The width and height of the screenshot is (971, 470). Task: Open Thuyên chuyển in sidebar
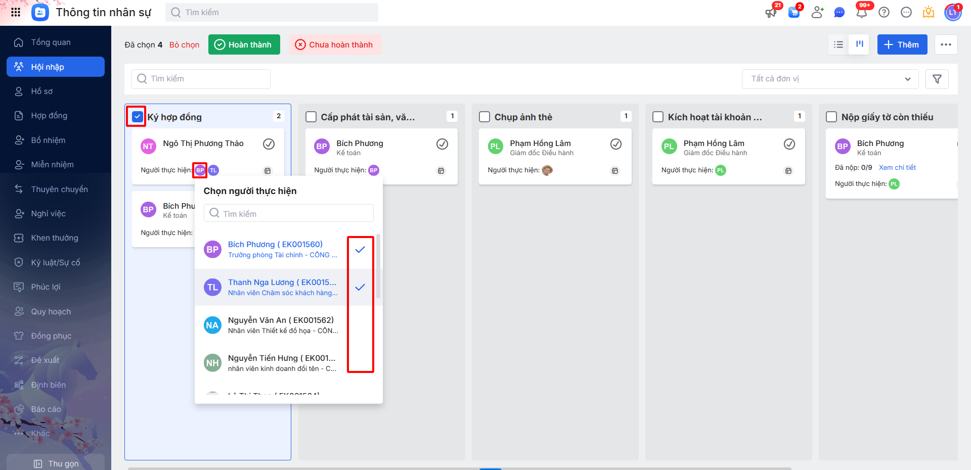(56, 190)
